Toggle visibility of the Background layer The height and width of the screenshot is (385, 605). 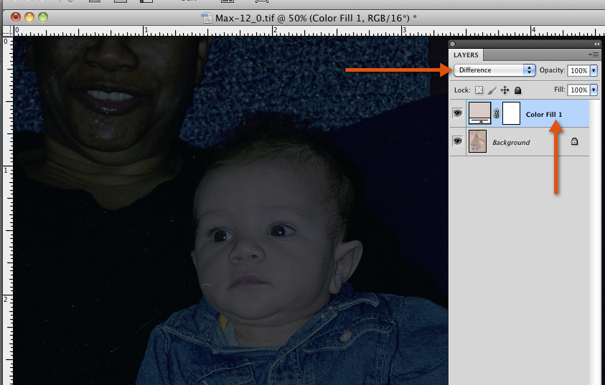[x=457, y=142]
